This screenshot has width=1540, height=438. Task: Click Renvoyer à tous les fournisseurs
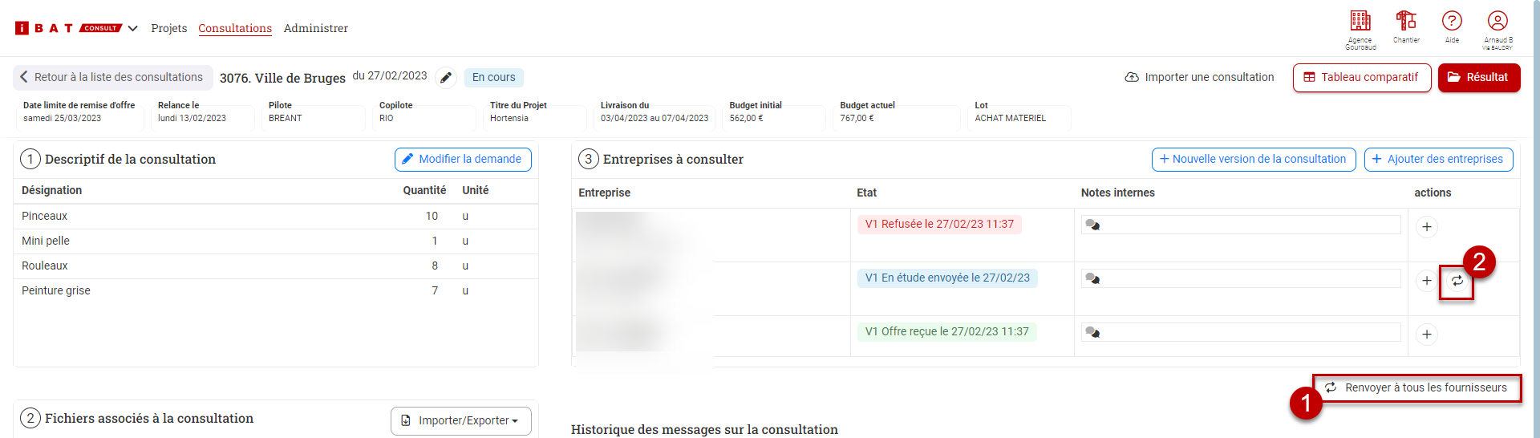[1416, 387]
